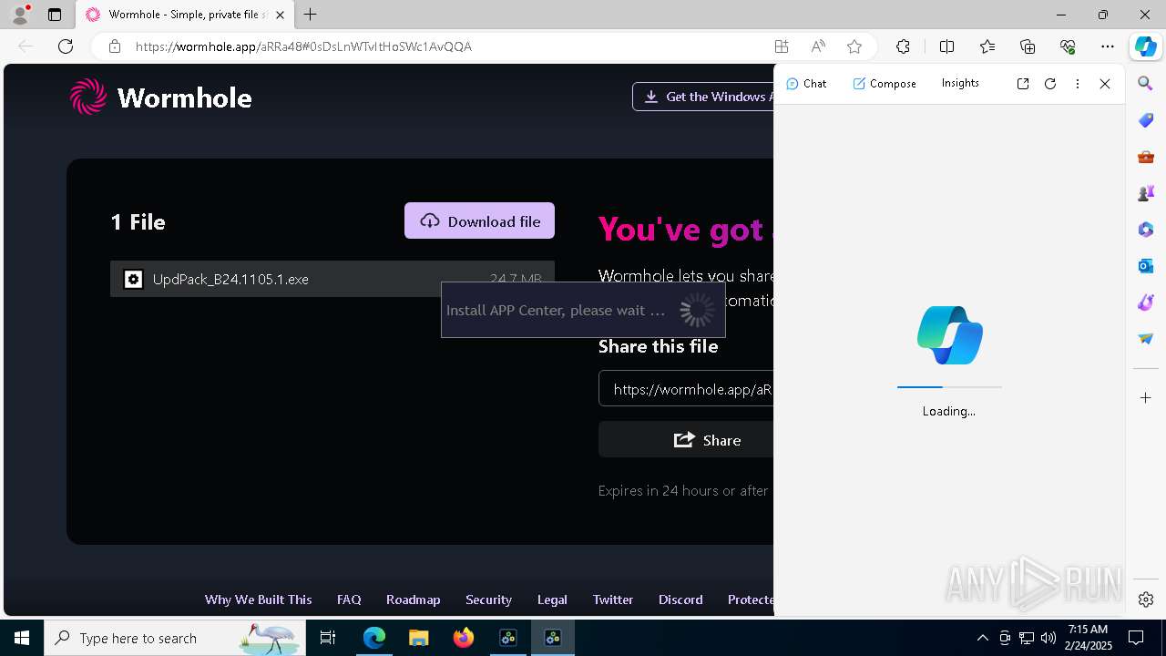Open sidebar Shopping tag icon

point(1146,120)
